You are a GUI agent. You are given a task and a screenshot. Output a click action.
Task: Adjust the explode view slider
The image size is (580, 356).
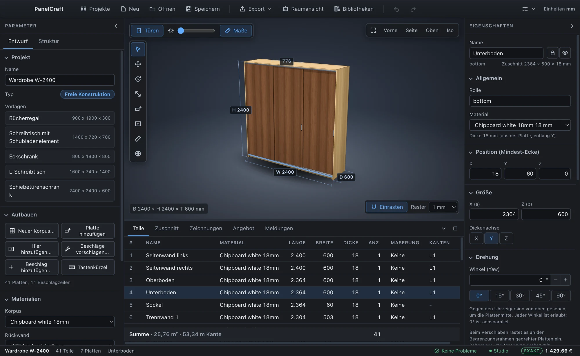point(196,31)
